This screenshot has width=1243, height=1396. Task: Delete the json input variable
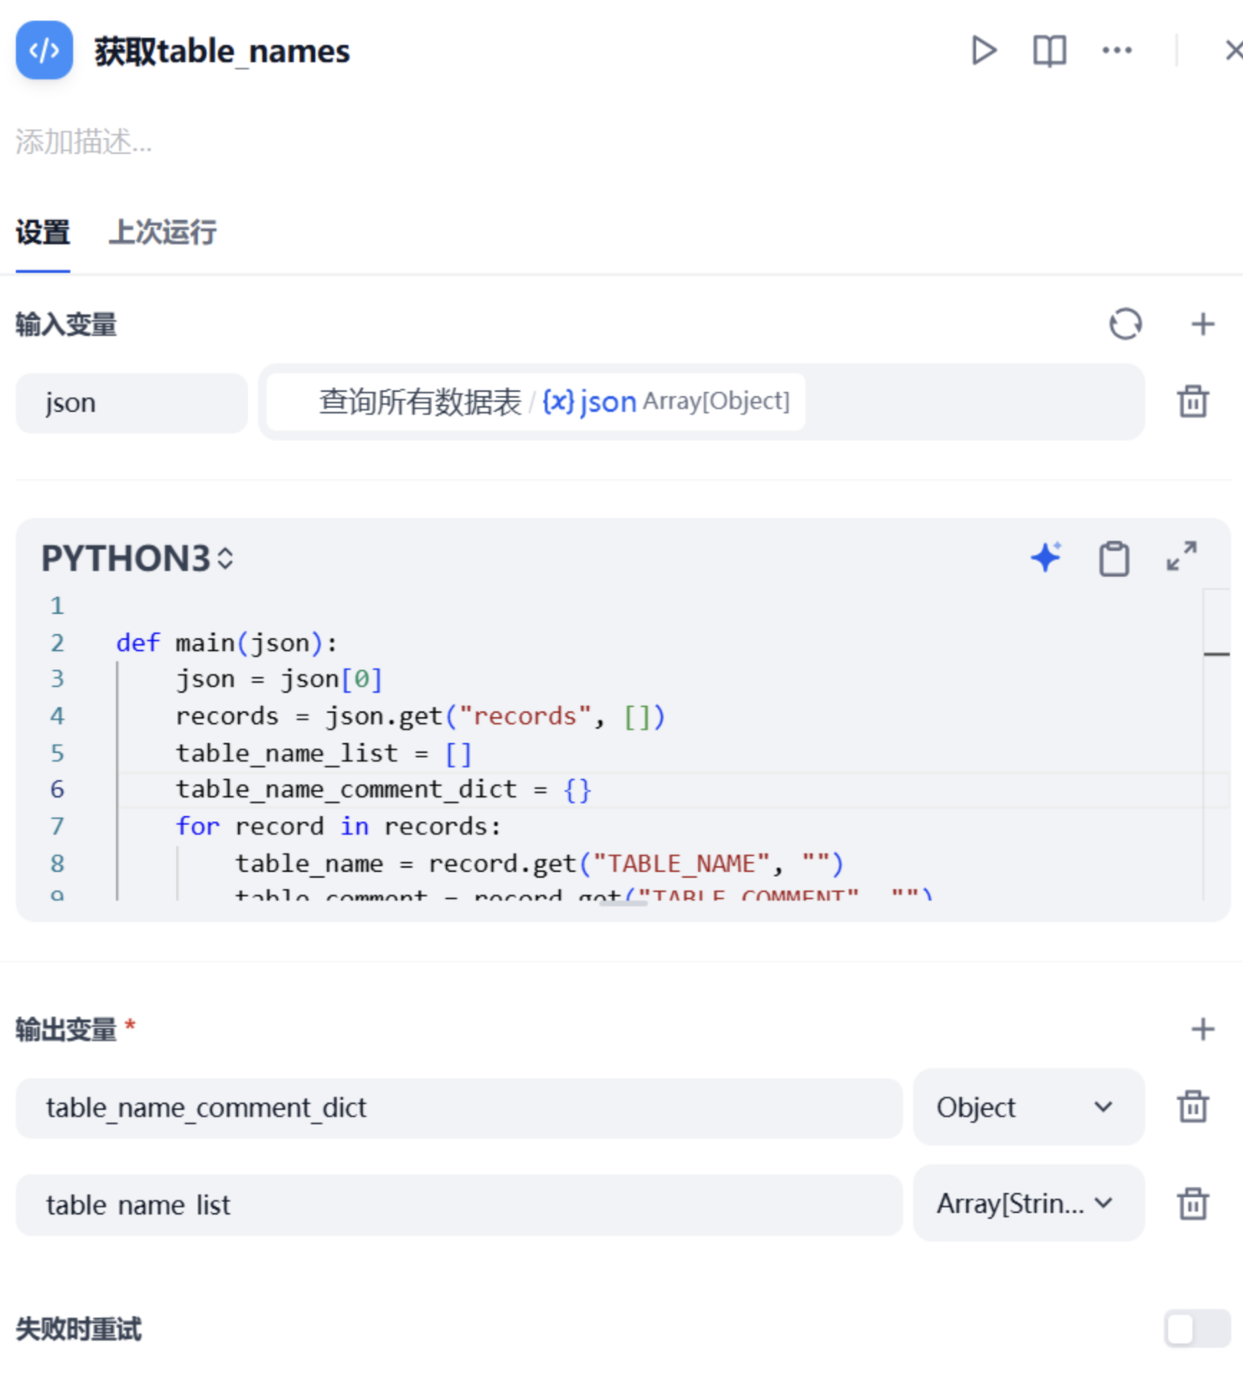[1192, 401]
